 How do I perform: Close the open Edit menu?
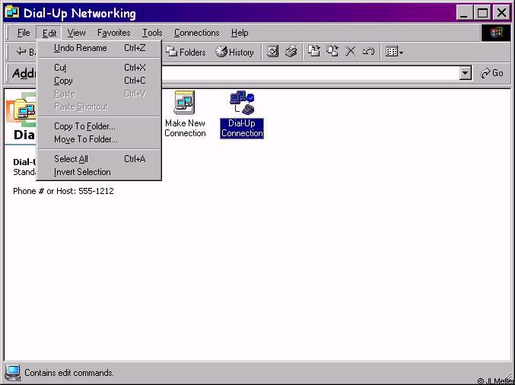(49, 33)
